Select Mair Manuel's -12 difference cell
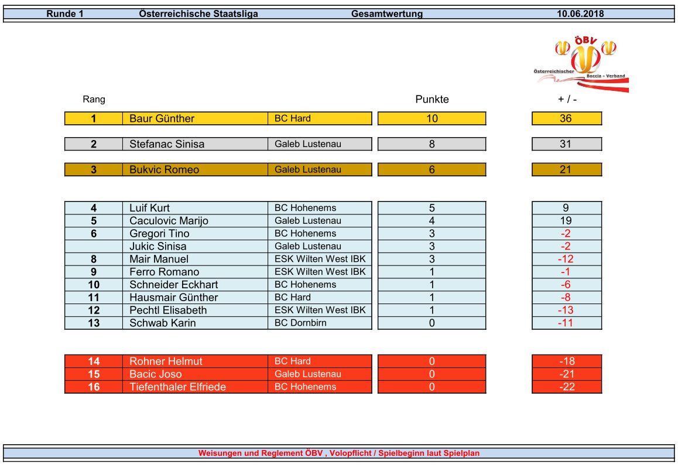 [x=566, y=259]
